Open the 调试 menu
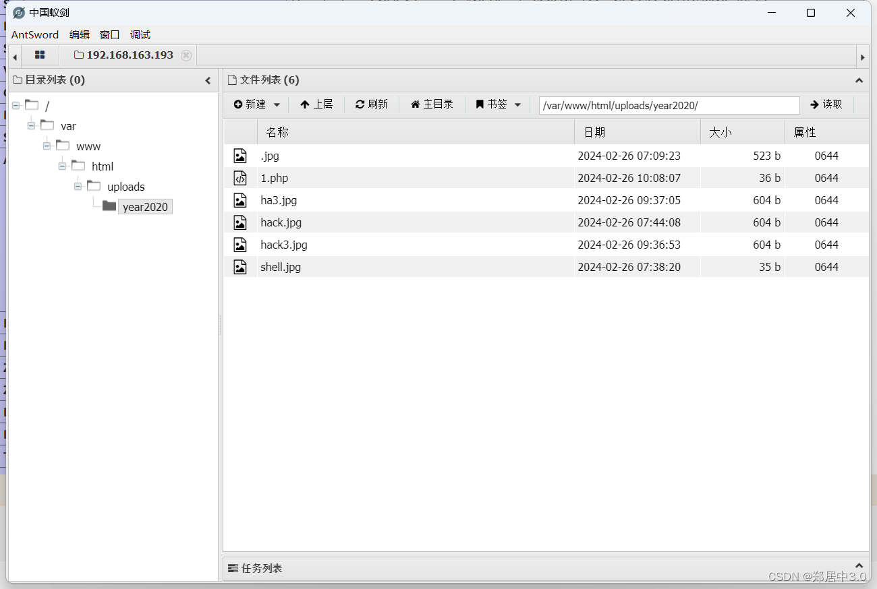 tap(140, 34)
